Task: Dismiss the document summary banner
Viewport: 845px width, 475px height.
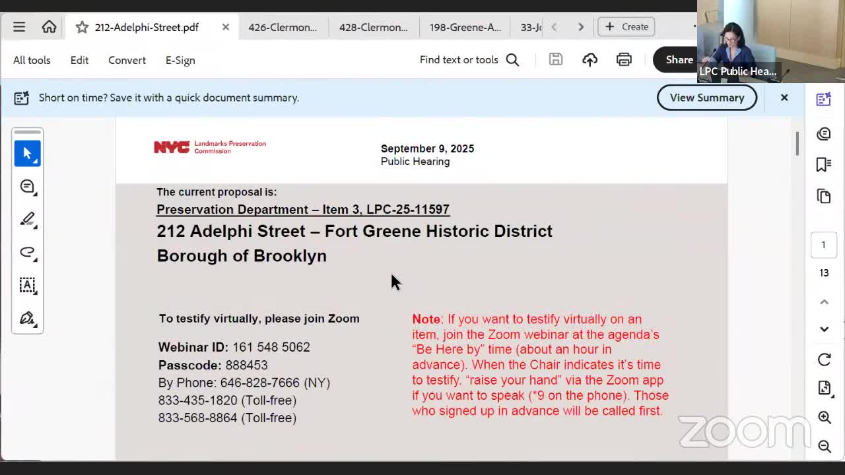Action: (x=784, y=98)
